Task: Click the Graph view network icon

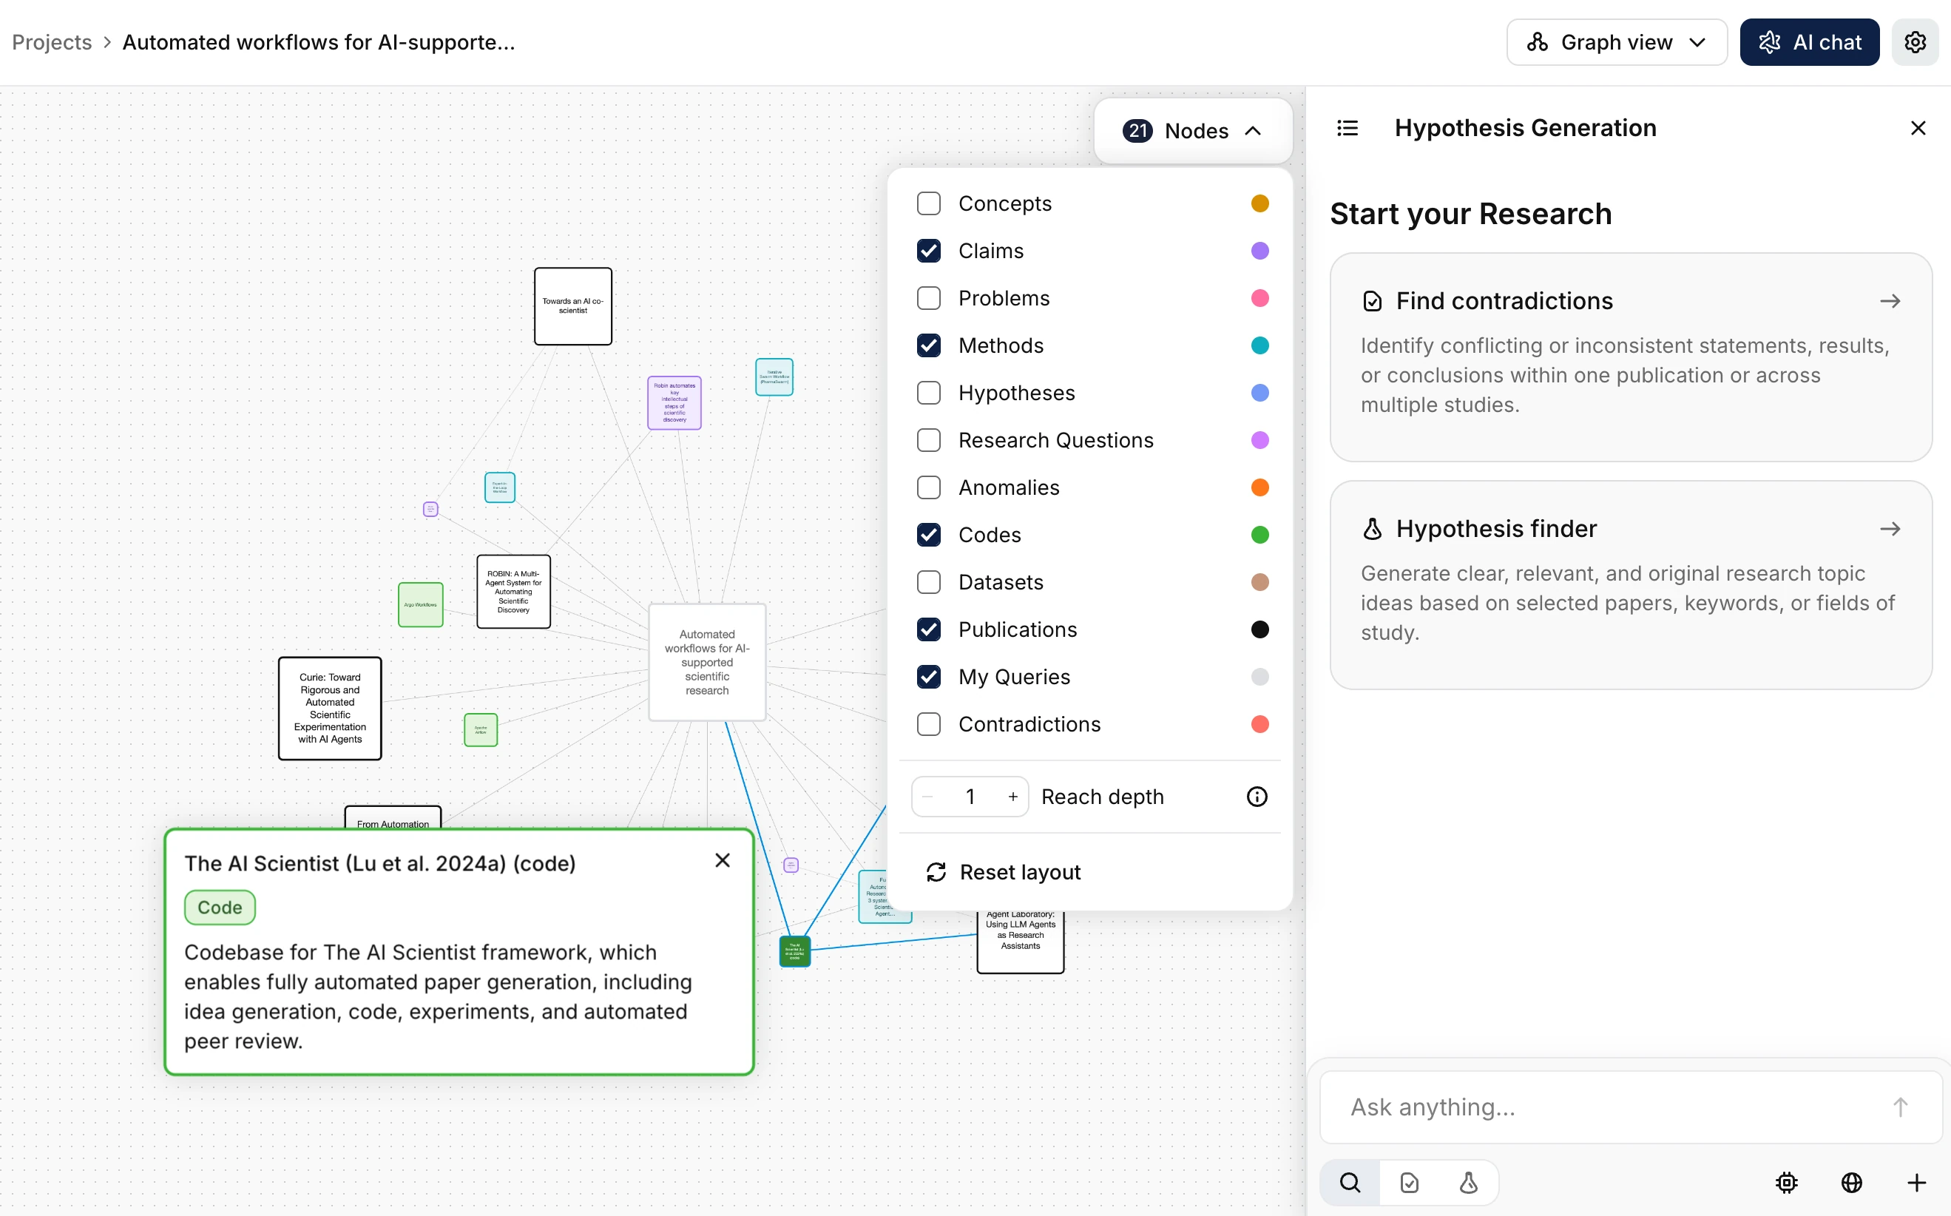Action: (x=1537, y=42)
